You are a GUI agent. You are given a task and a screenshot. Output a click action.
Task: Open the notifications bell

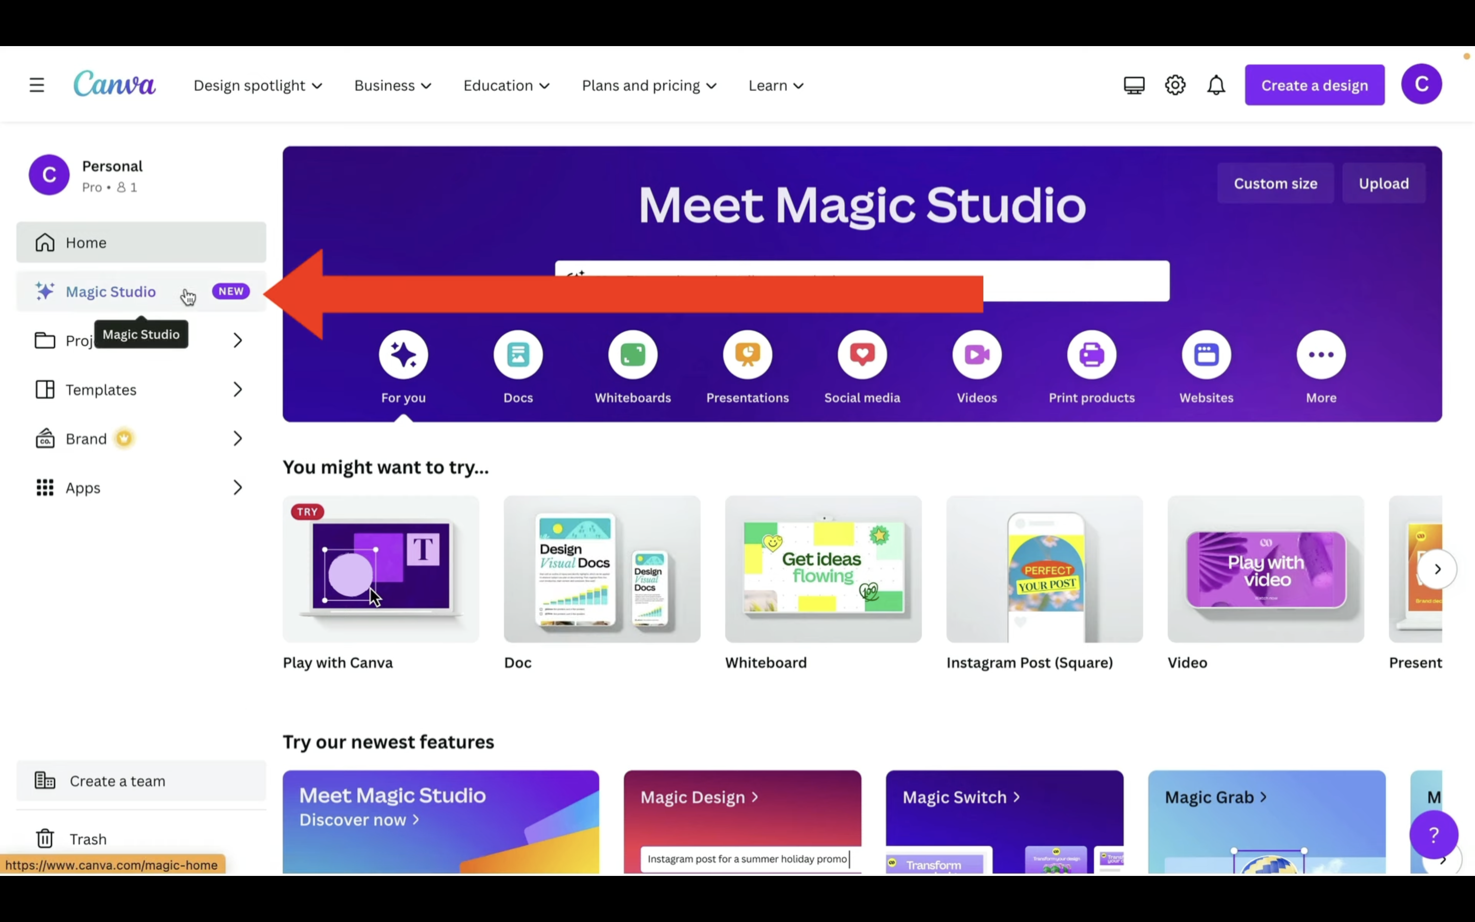click(x=1215, y=85)
